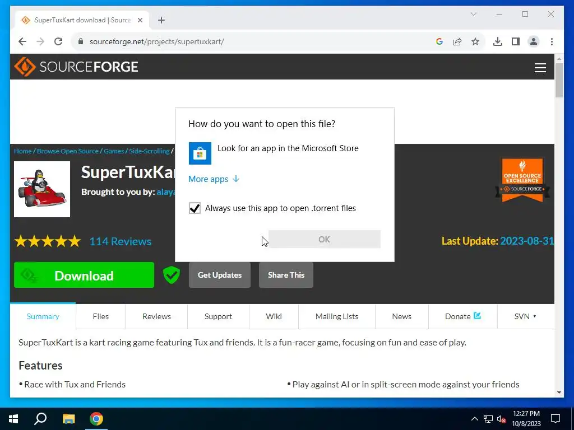
Task: Open the 114 Reviews link
Action: pos(120,241)
